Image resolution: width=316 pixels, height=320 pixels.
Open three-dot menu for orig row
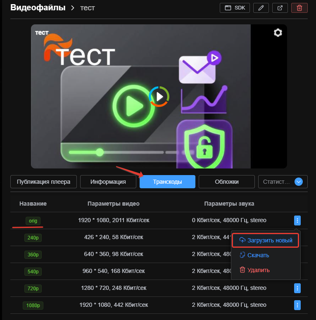pyautogui.click(x=297, y=220)
